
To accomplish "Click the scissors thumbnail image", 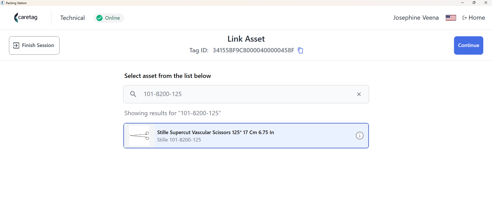I will coord(139,136).
